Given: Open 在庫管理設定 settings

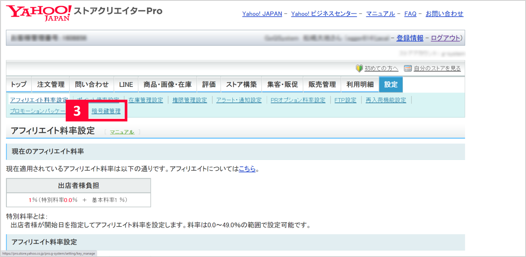Looking at the screenshot, I should (146, 100).
